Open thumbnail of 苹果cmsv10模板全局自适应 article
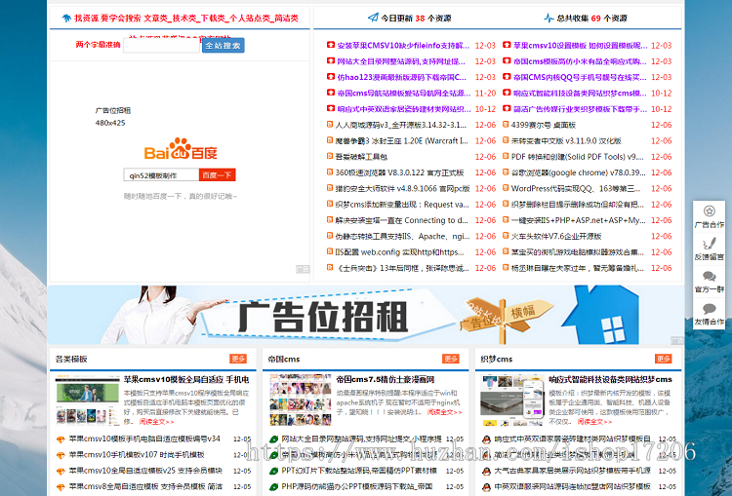 click(x=87, y=400)
